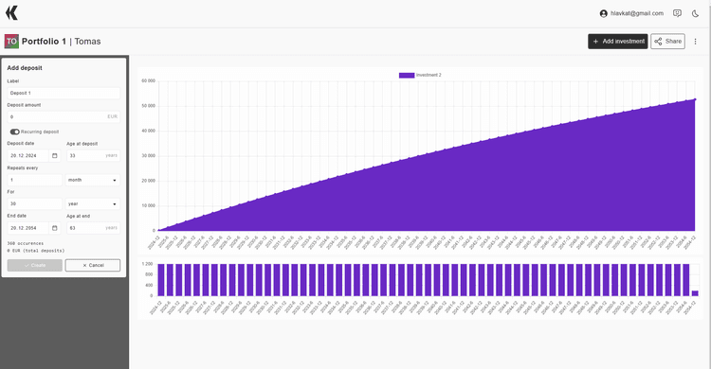The height and width of the screenshot is (369, 711).
Task: Click the TO portfolio avatar
Action: pyautogui.click(x=11, y=42)
